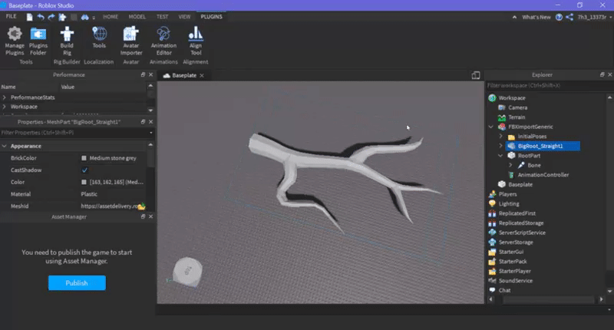Close the Baseplate viewport tab
The height and width of the screenshot is (330, 614).
click(202, 75)
